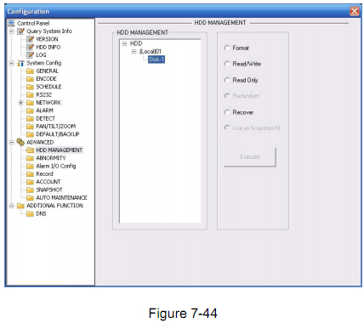This screenshot has width=364, height=323.
Task: Click the Control Panel computer icon
Action: click(11, 23)
